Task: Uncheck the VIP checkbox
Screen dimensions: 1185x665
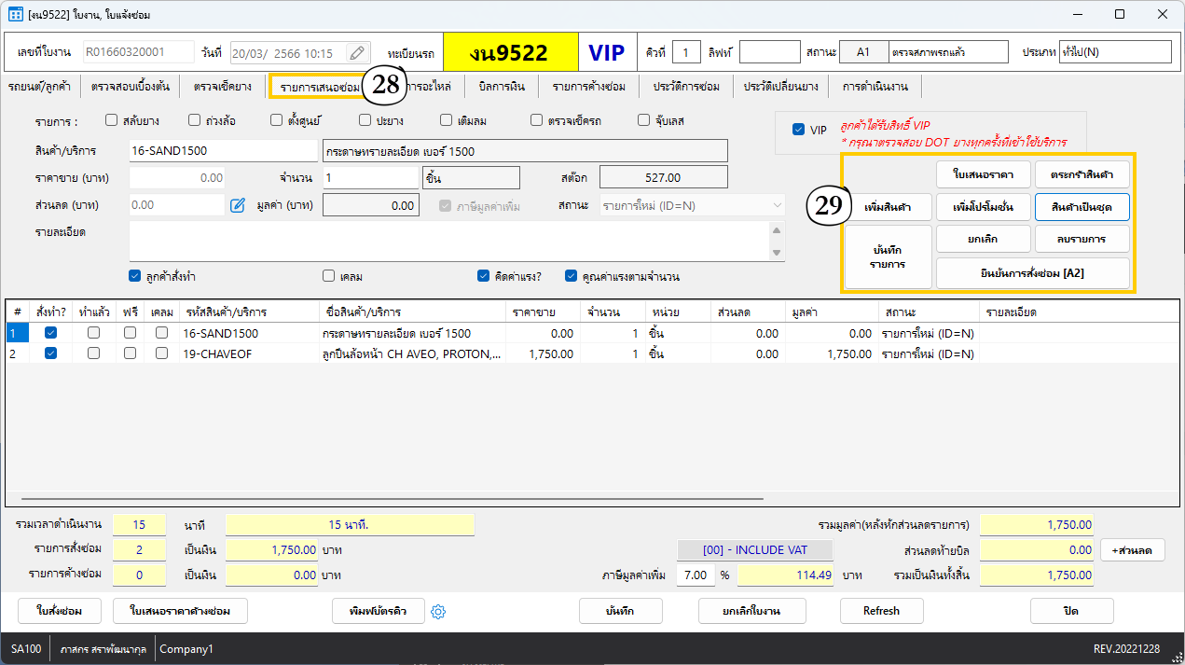Action: click(798, 130)
